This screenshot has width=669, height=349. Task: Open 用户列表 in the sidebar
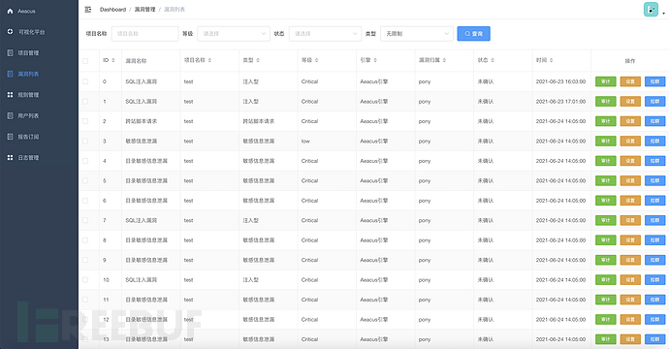(x=28, y=115)
